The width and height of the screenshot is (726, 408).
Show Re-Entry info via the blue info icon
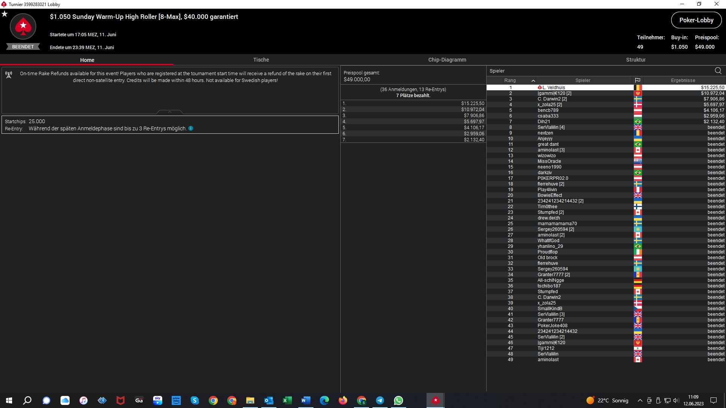coord(191,128)
